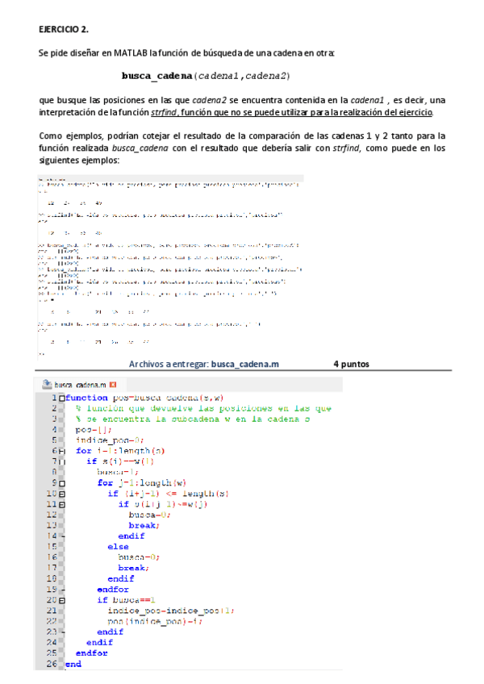
Task: Click the final 'end' keyword on line 26
Action: 73,664
